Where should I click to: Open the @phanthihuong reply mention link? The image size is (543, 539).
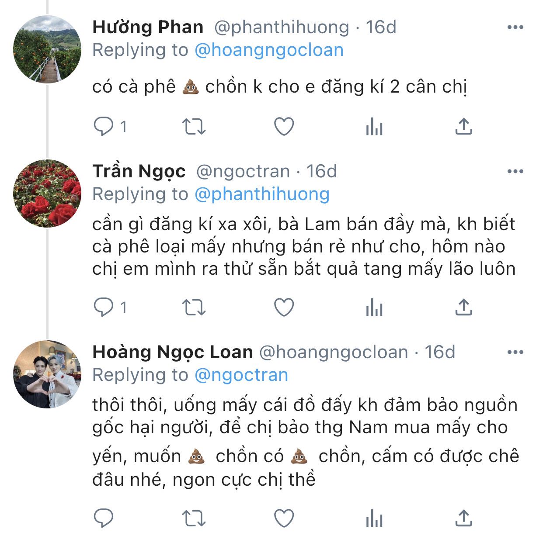click(262, 194)
